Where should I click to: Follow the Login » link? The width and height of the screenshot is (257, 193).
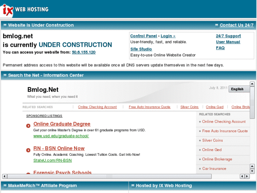click(x=168, y=36)
